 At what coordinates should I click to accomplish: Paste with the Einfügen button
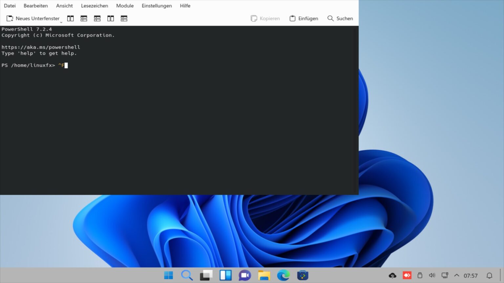[304, 18]
